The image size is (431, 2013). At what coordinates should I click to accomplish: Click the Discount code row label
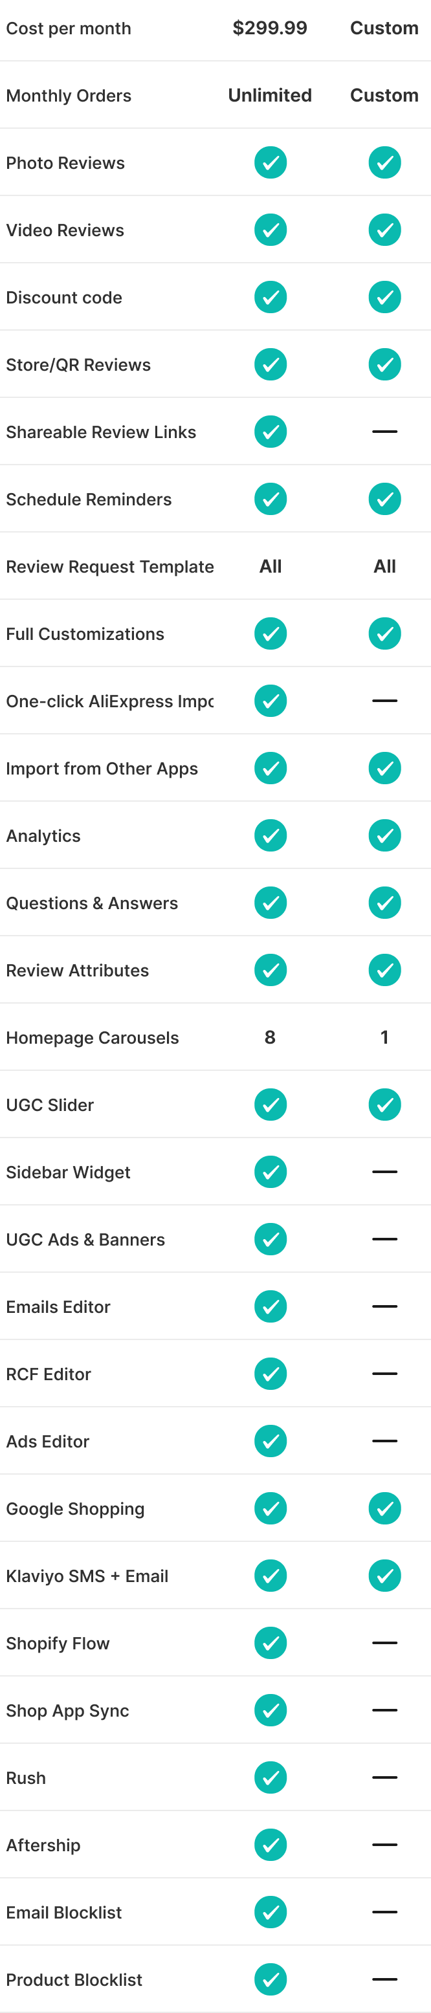(x=64, y=298)
